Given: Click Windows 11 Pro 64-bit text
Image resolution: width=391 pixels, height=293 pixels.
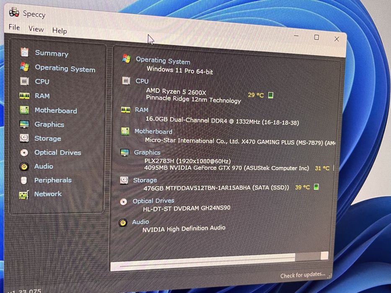Looking at the screenshot, I should click(180, 70).
